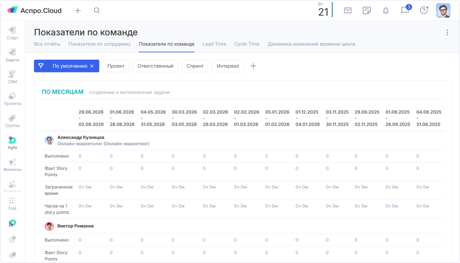Open the notes icon in header
The image size is (460, 263).
click(367, 11)
